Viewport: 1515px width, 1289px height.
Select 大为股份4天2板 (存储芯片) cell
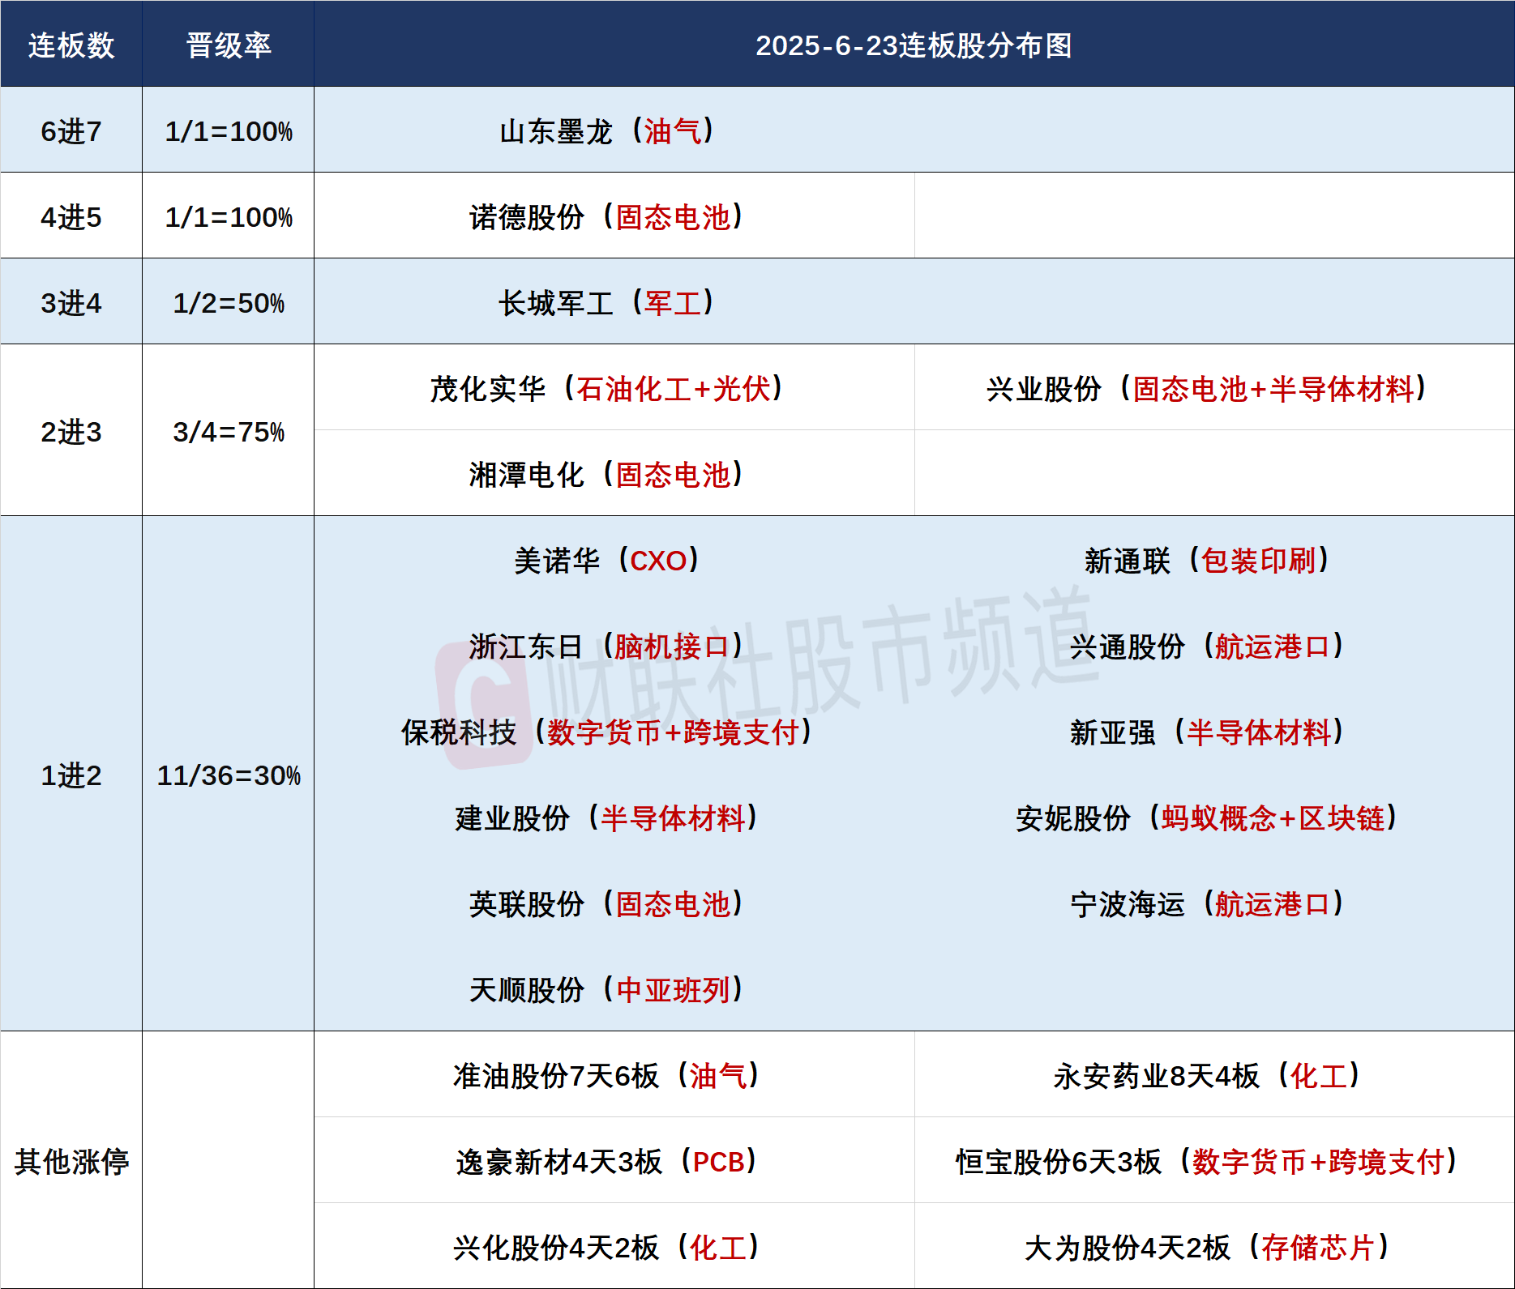coord(1207,1247)
